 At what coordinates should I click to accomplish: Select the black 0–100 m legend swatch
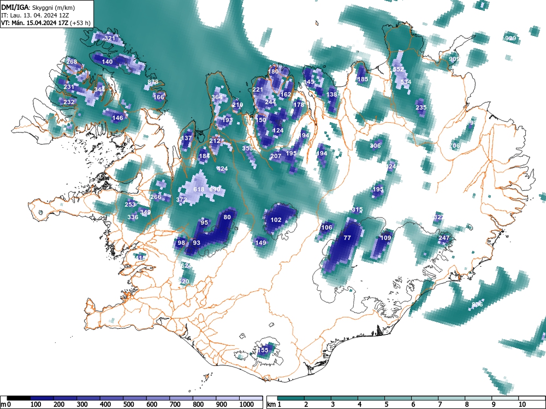[x=19, y=398]
